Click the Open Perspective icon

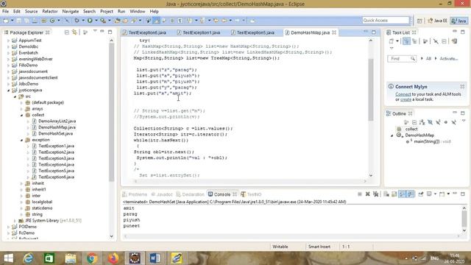(419, 21)
